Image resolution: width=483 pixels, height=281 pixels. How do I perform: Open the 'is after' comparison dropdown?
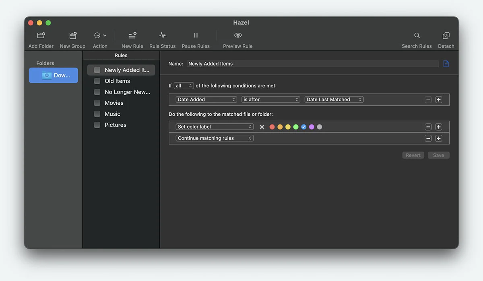click(x=271, y=100)
